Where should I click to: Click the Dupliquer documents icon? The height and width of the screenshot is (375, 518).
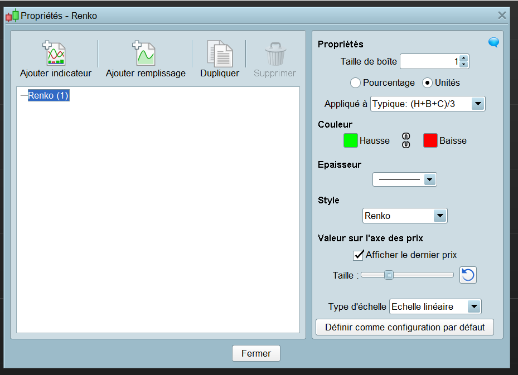[220, 54]
